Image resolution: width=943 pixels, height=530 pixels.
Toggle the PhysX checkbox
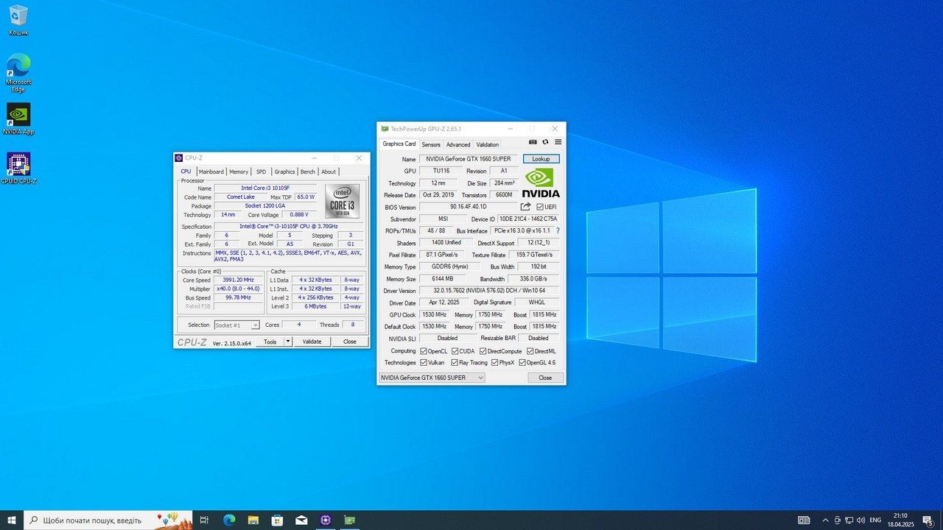tap(495, 362)
